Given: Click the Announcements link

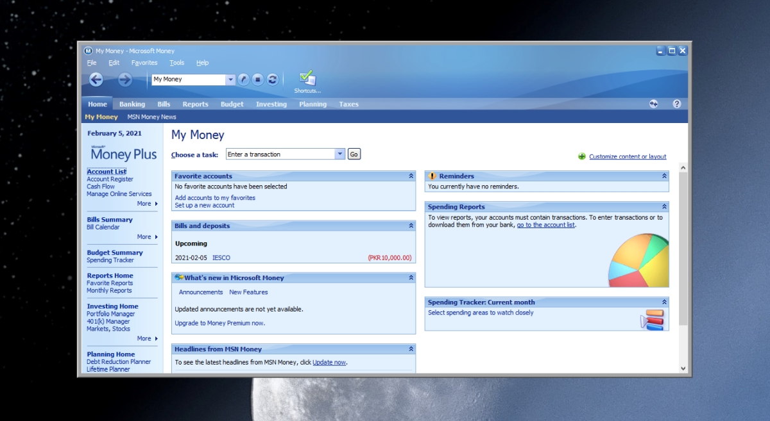Looking at the screenshot, I should 201,292.
